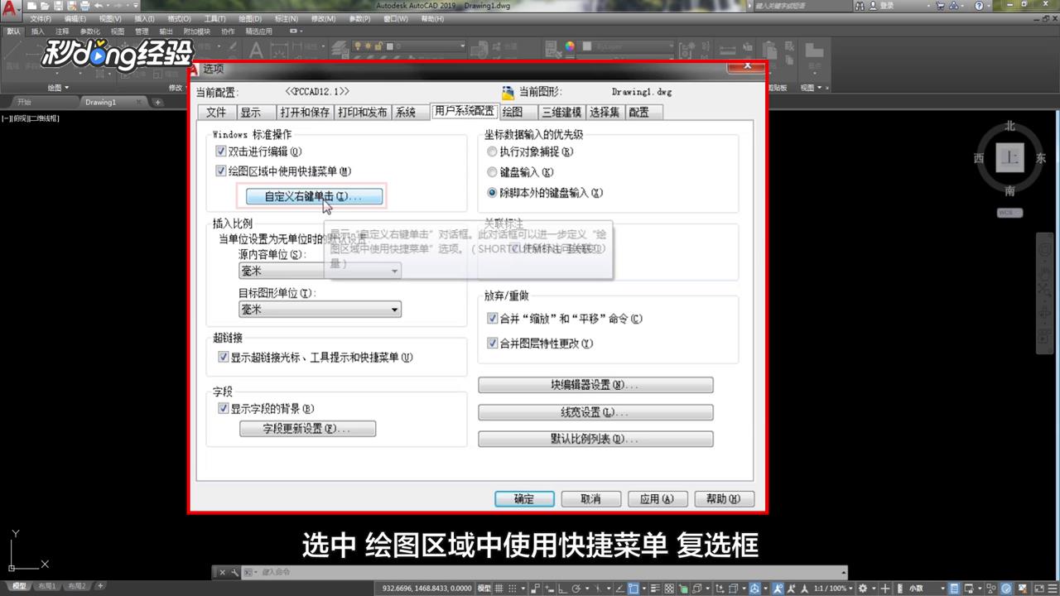Toggle the highlighted object snap icon

tap(634, 588)
